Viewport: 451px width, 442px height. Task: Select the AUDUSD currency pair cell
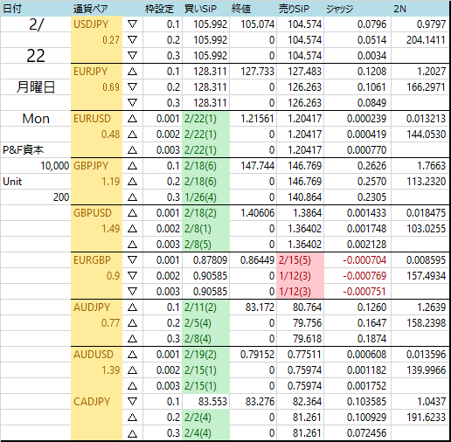pyautogui.click(x=96, y=355)
